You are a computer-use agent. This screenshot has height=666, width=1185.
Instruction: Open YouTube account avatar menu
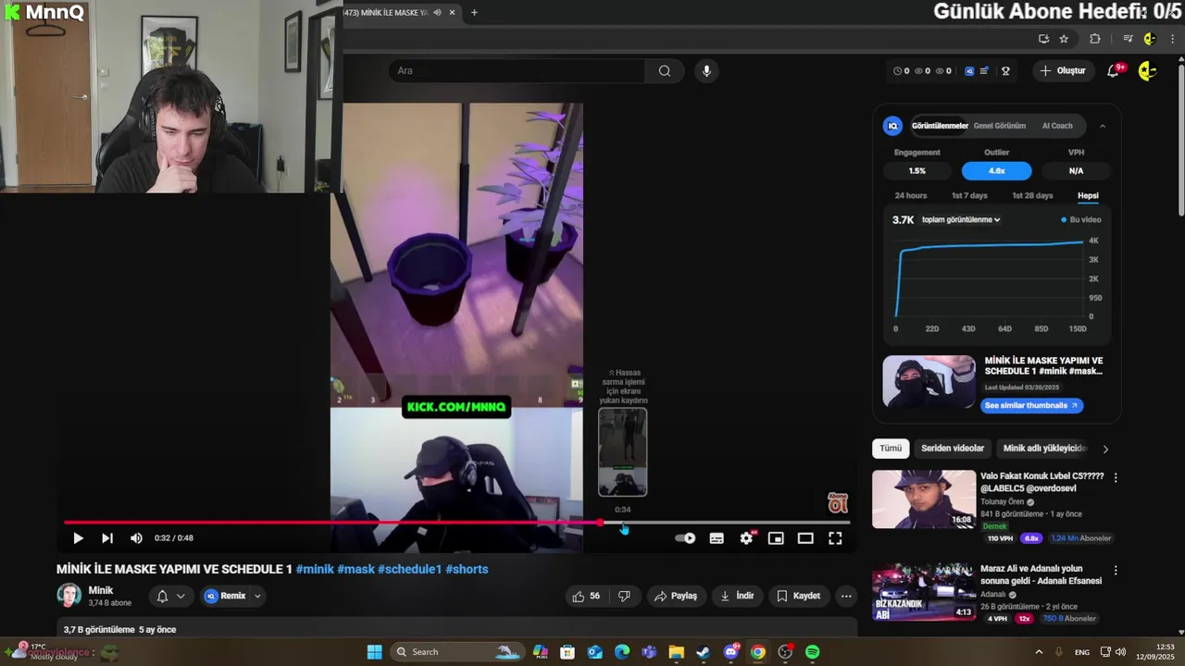pos(1146,71)
